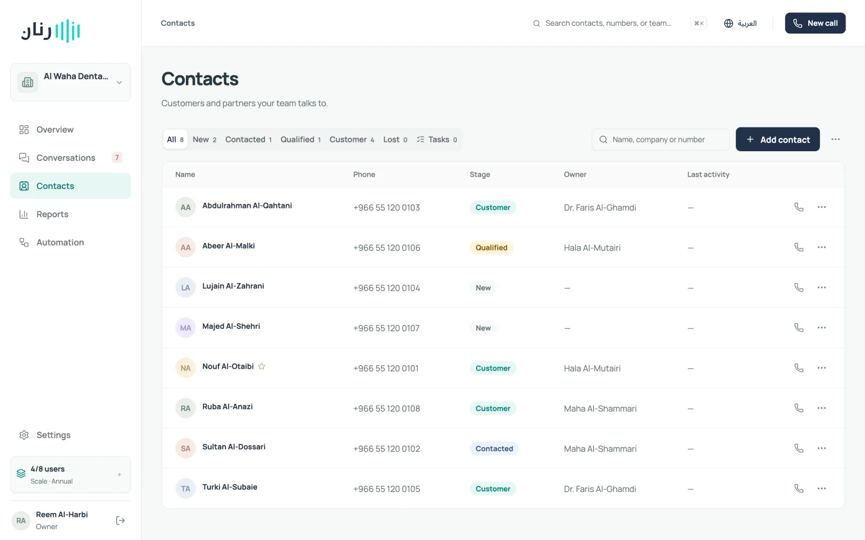Call Abdulrahman Al-Qahtani via phone icon
Viewport: 865px width, 540px height.
[799, 207]
